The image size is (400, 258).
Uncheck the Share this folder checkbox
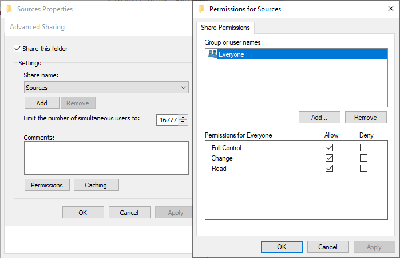[17, 48]
